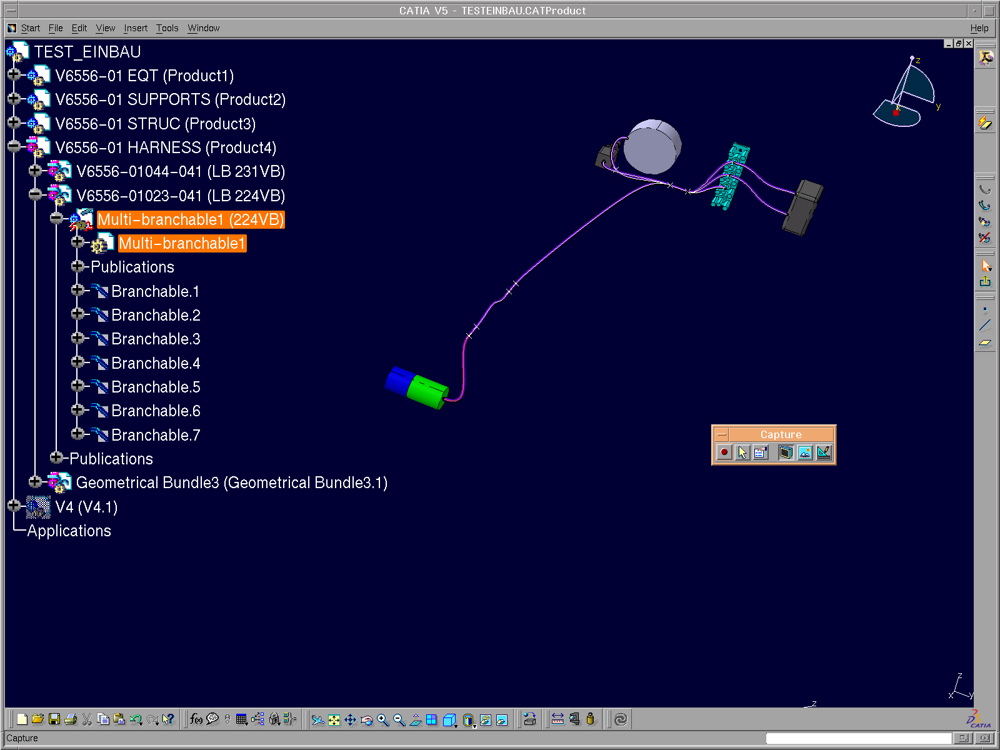Expand Geometrical Bundle3 node
1000x750 pixels.
pos(35,482)
